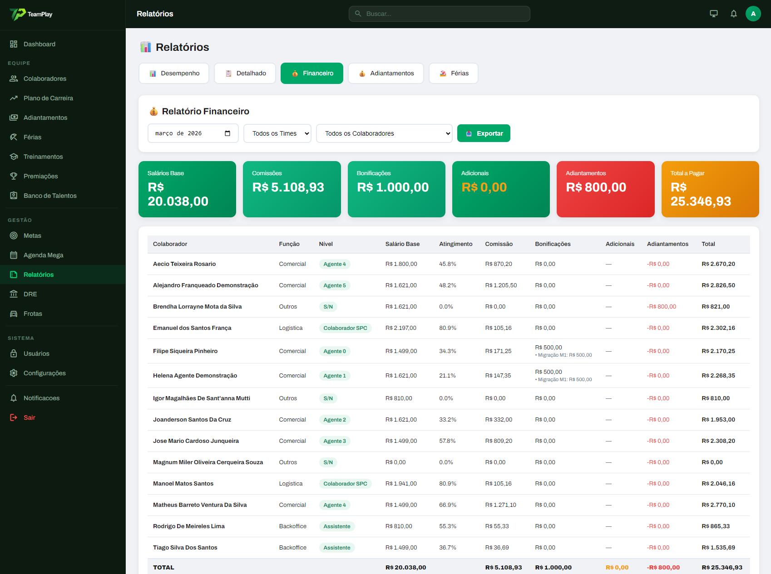The height and width of the screenshot is (574, 771).
Task: Open notifications bell in top bar
Action: (x=734, y=14)
